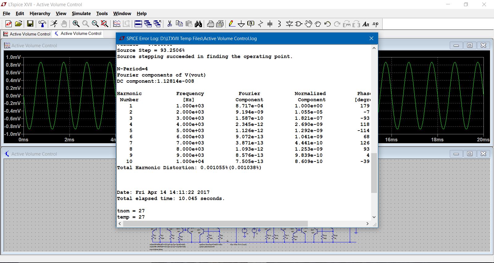Open the Window menu
Viewport: 494px width, 263px height.
point(122,14)
